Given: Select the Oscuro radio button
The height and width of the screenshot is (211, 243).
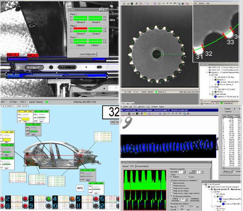Looking at the screenshot, I should 187,177.
